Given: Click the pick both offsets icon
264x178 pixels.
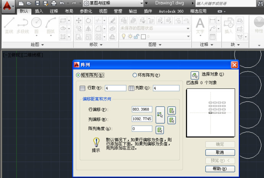Looking at the screenshot, I should pyautogui.click(x=160, y=115).
